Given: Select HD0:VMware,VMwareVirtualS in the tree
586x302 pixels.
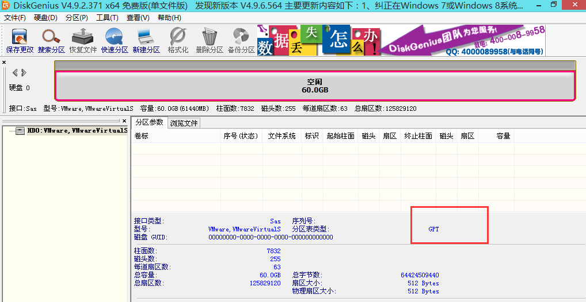Looking at the screenshot, I should point(77,130).
